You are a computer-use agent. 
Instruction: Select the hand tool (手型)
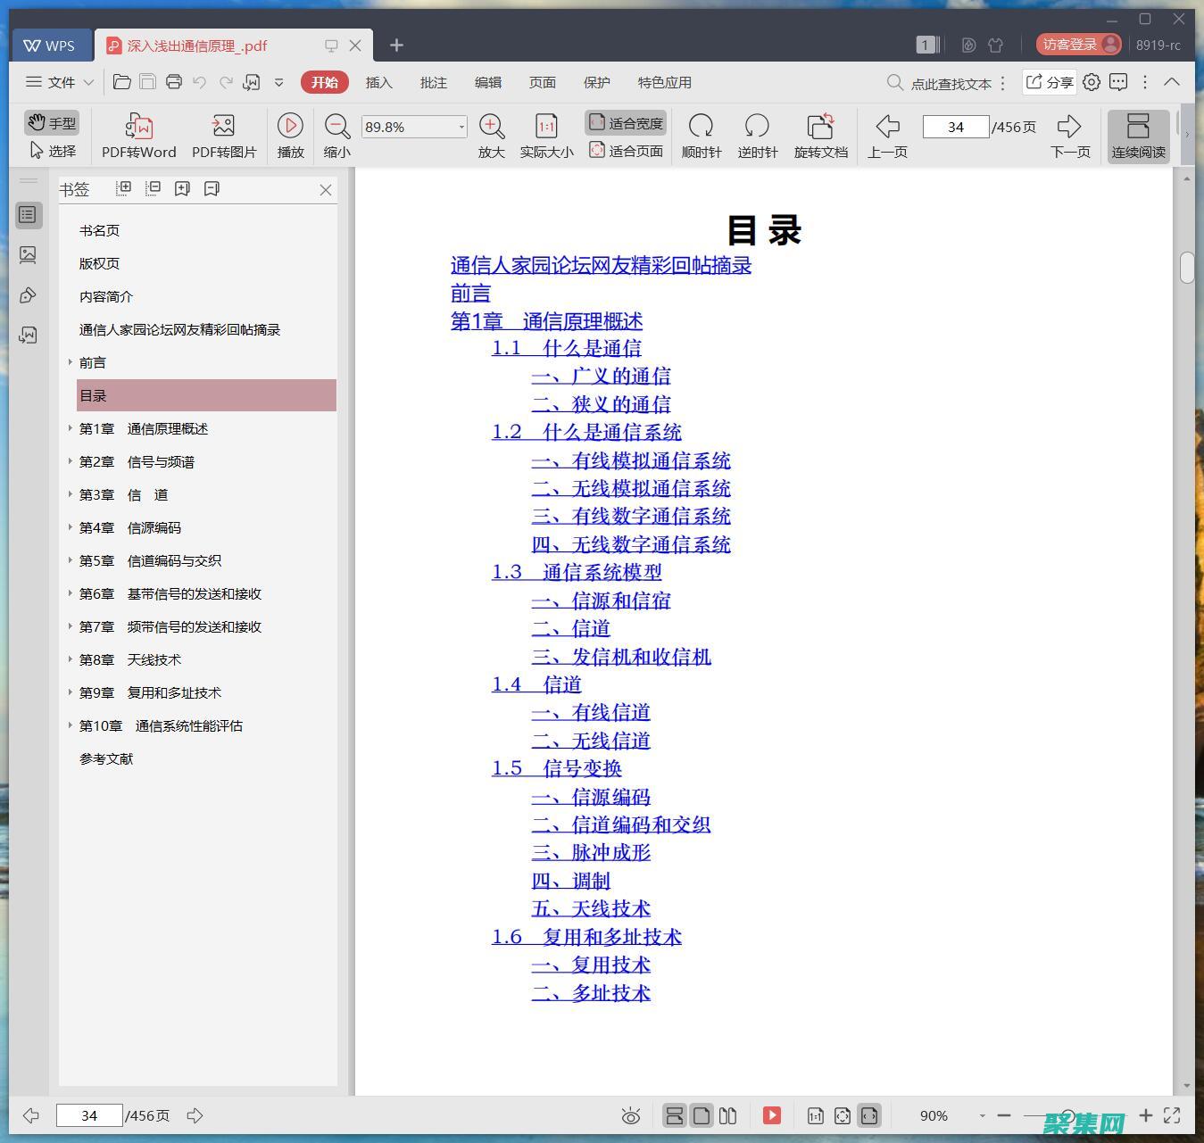tap(51, 122)
